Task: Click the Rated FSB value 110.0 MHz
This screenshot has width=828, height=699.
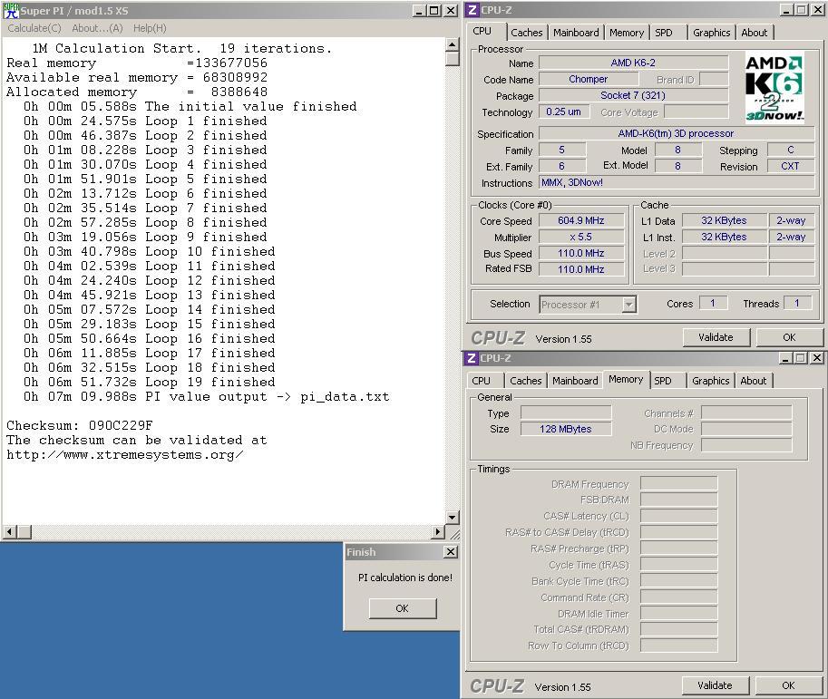Action: (x=580, y=269)
